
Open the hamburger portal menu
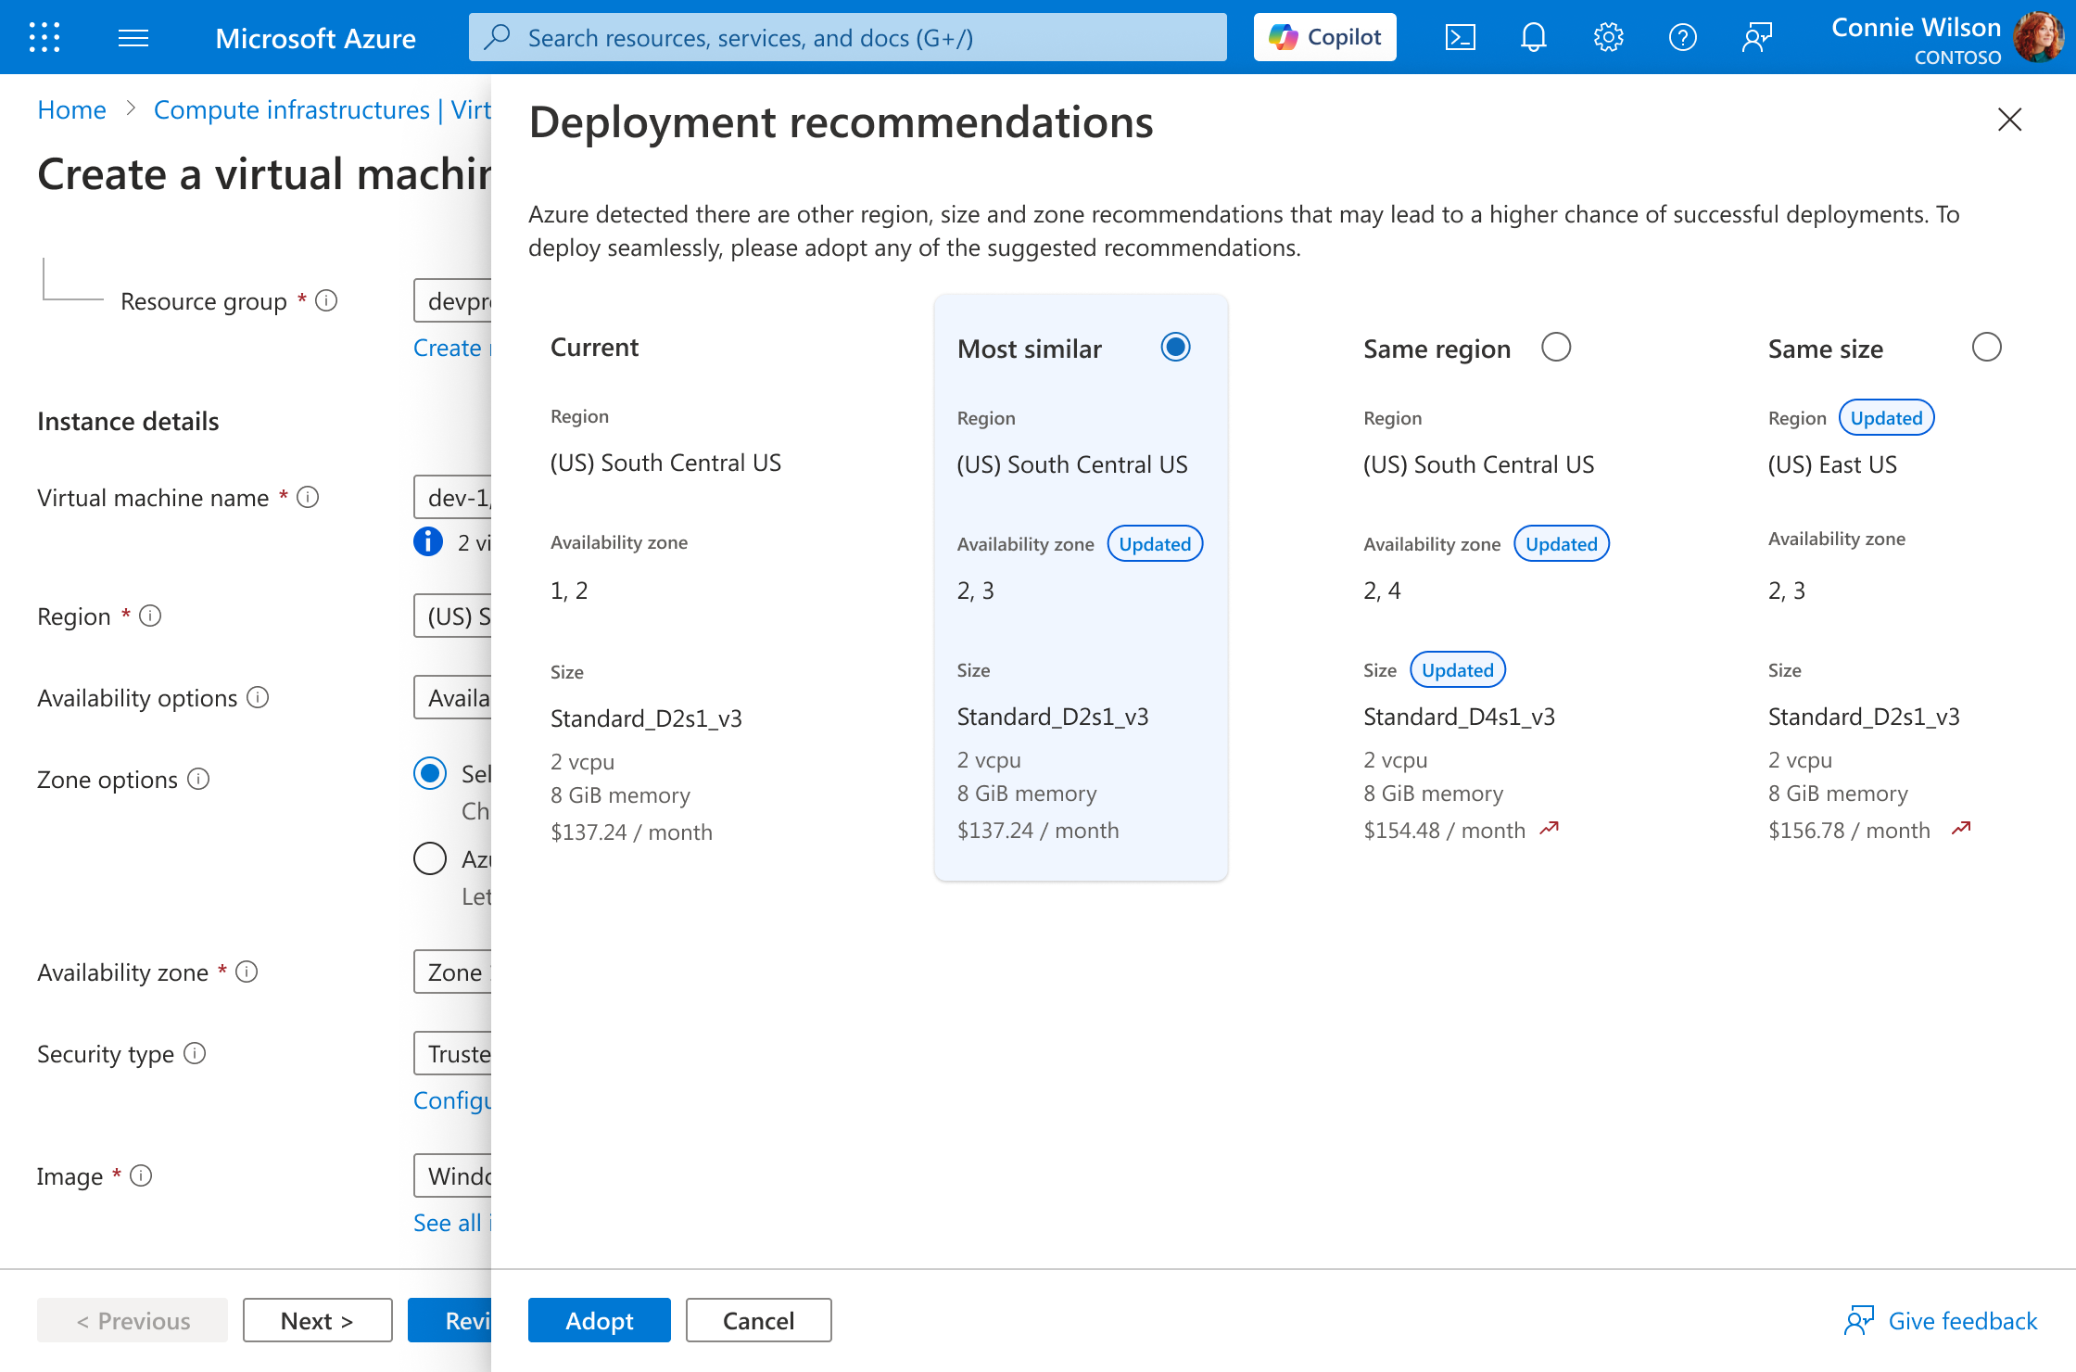(133, 37)
